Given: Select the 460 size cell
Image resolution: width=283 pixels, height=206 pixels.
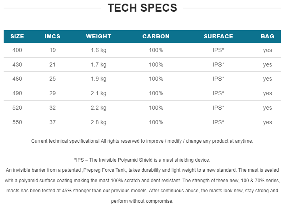Looking at the screenshot, I should [17, 79].
